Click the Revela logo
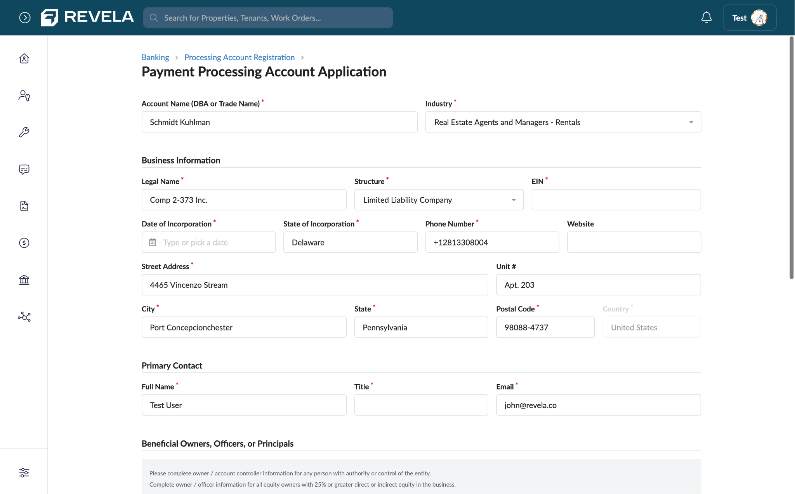 (87, 17)
